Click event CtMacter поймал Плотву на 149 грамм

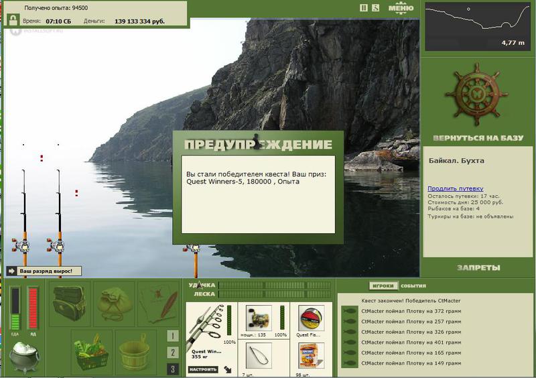point(411,363)
